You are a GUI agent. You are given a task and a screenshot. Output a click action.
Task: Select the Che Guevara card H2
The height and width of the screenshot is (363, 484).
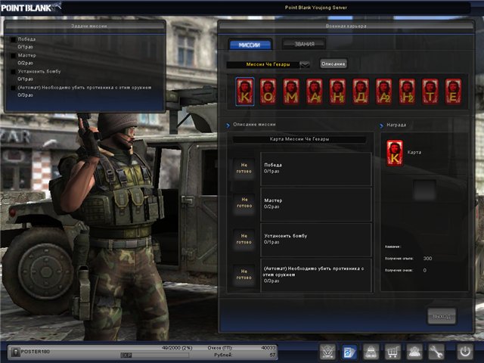[x=407, y=92]
